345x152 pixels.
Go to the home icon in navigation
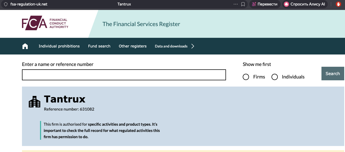click(x=25, y=46)
